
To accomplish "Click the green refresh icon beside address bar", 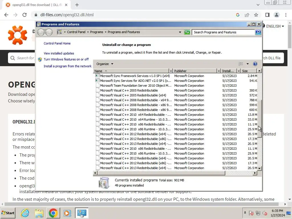I will click(x=187, y=32).
